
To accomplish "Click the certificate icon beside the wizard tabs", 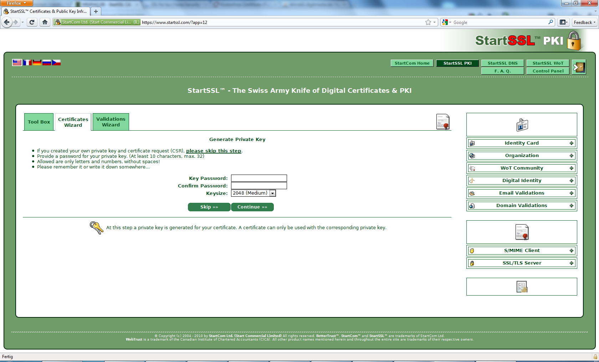I will point(443,122).
